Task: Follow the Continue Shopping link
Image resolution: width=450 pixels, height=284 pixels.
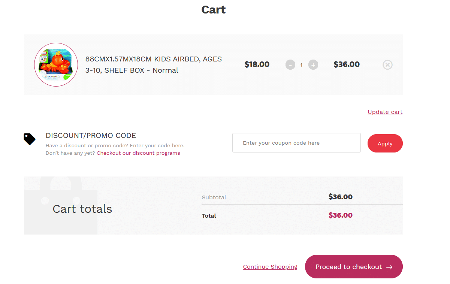Action: 270,267
